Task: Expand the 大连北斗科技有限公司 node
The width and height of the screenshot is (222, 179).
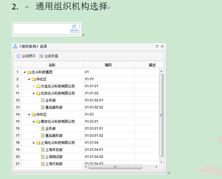Action: (34, 86)
